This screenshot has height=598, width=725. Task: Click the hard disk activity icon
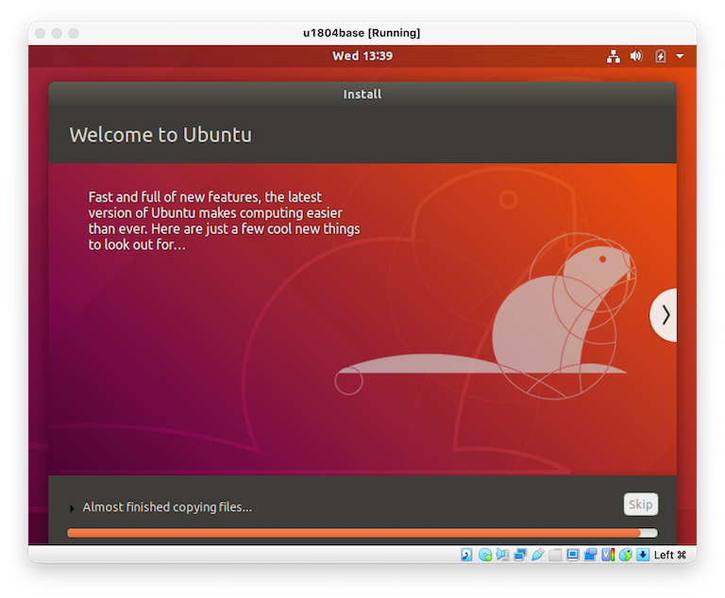[x=466, y=555]
